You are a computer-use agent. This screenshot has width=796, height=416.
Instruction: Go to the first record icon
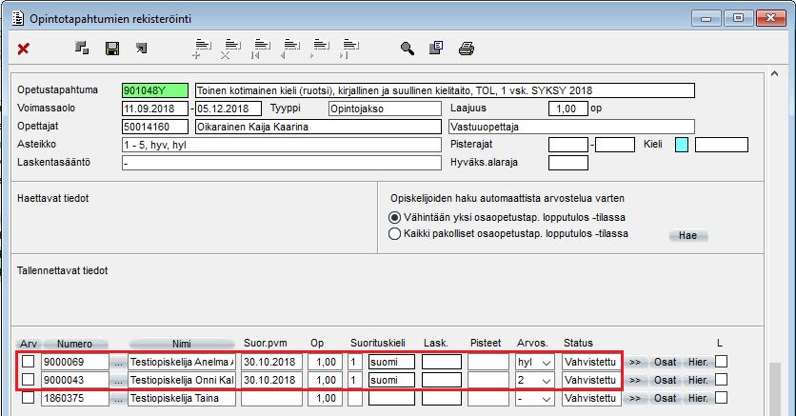coord(261,50)
